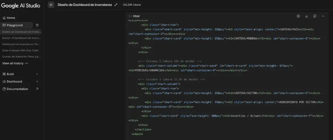Download the Html code block
The height and width of the screenshot is (140, 333).
(306, 16)
